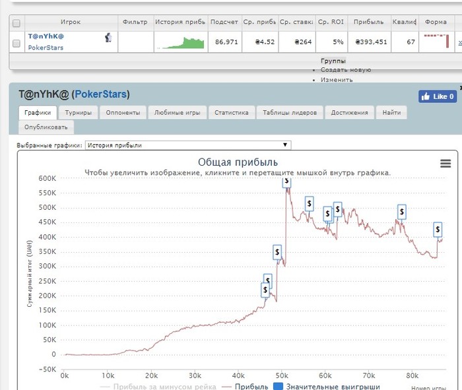Click the 86,971 count value

(226, 42)
